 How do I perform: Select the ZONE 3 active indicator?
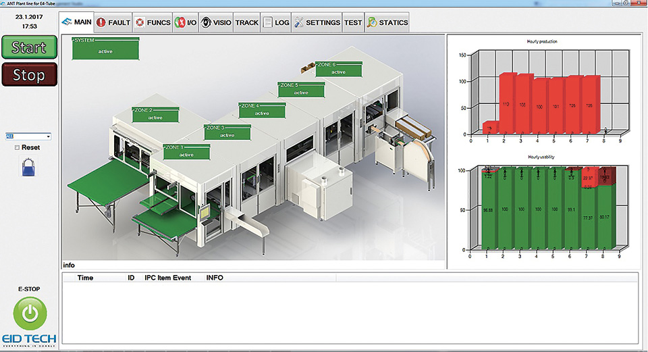[227, 132]
